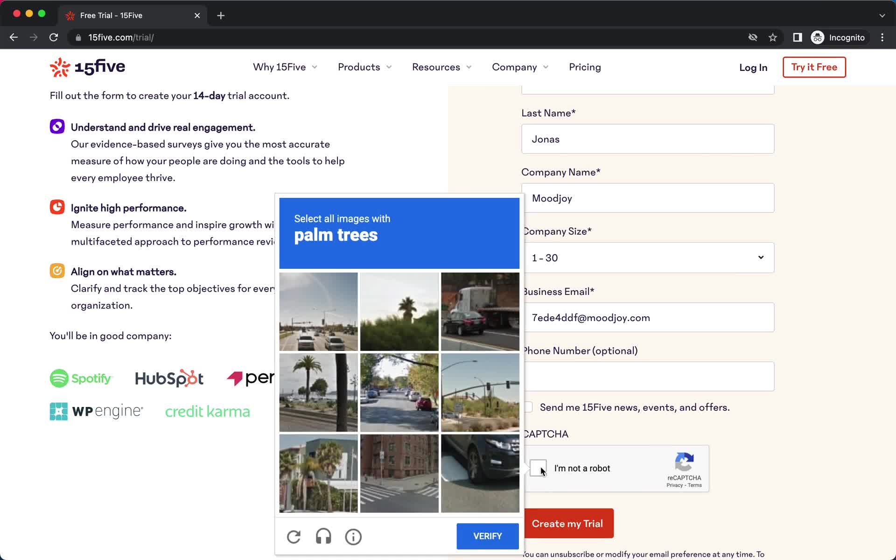Select the highway traffic image tile
Viewport: 896px width, 560px height.
pos(318,312)
